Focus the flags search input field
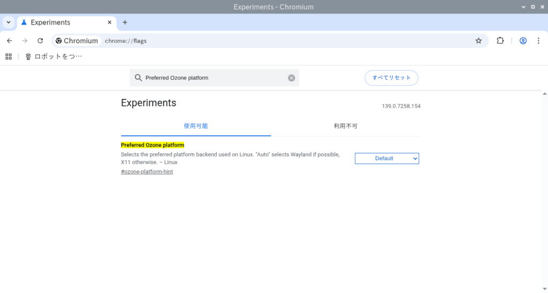The width and height of the screenshot is (548, 293). pos(214,78)
